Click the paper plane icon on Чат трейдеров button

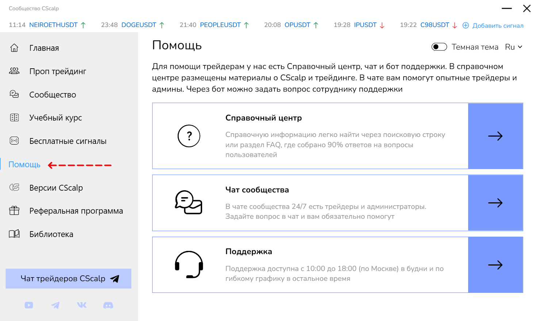115,279
